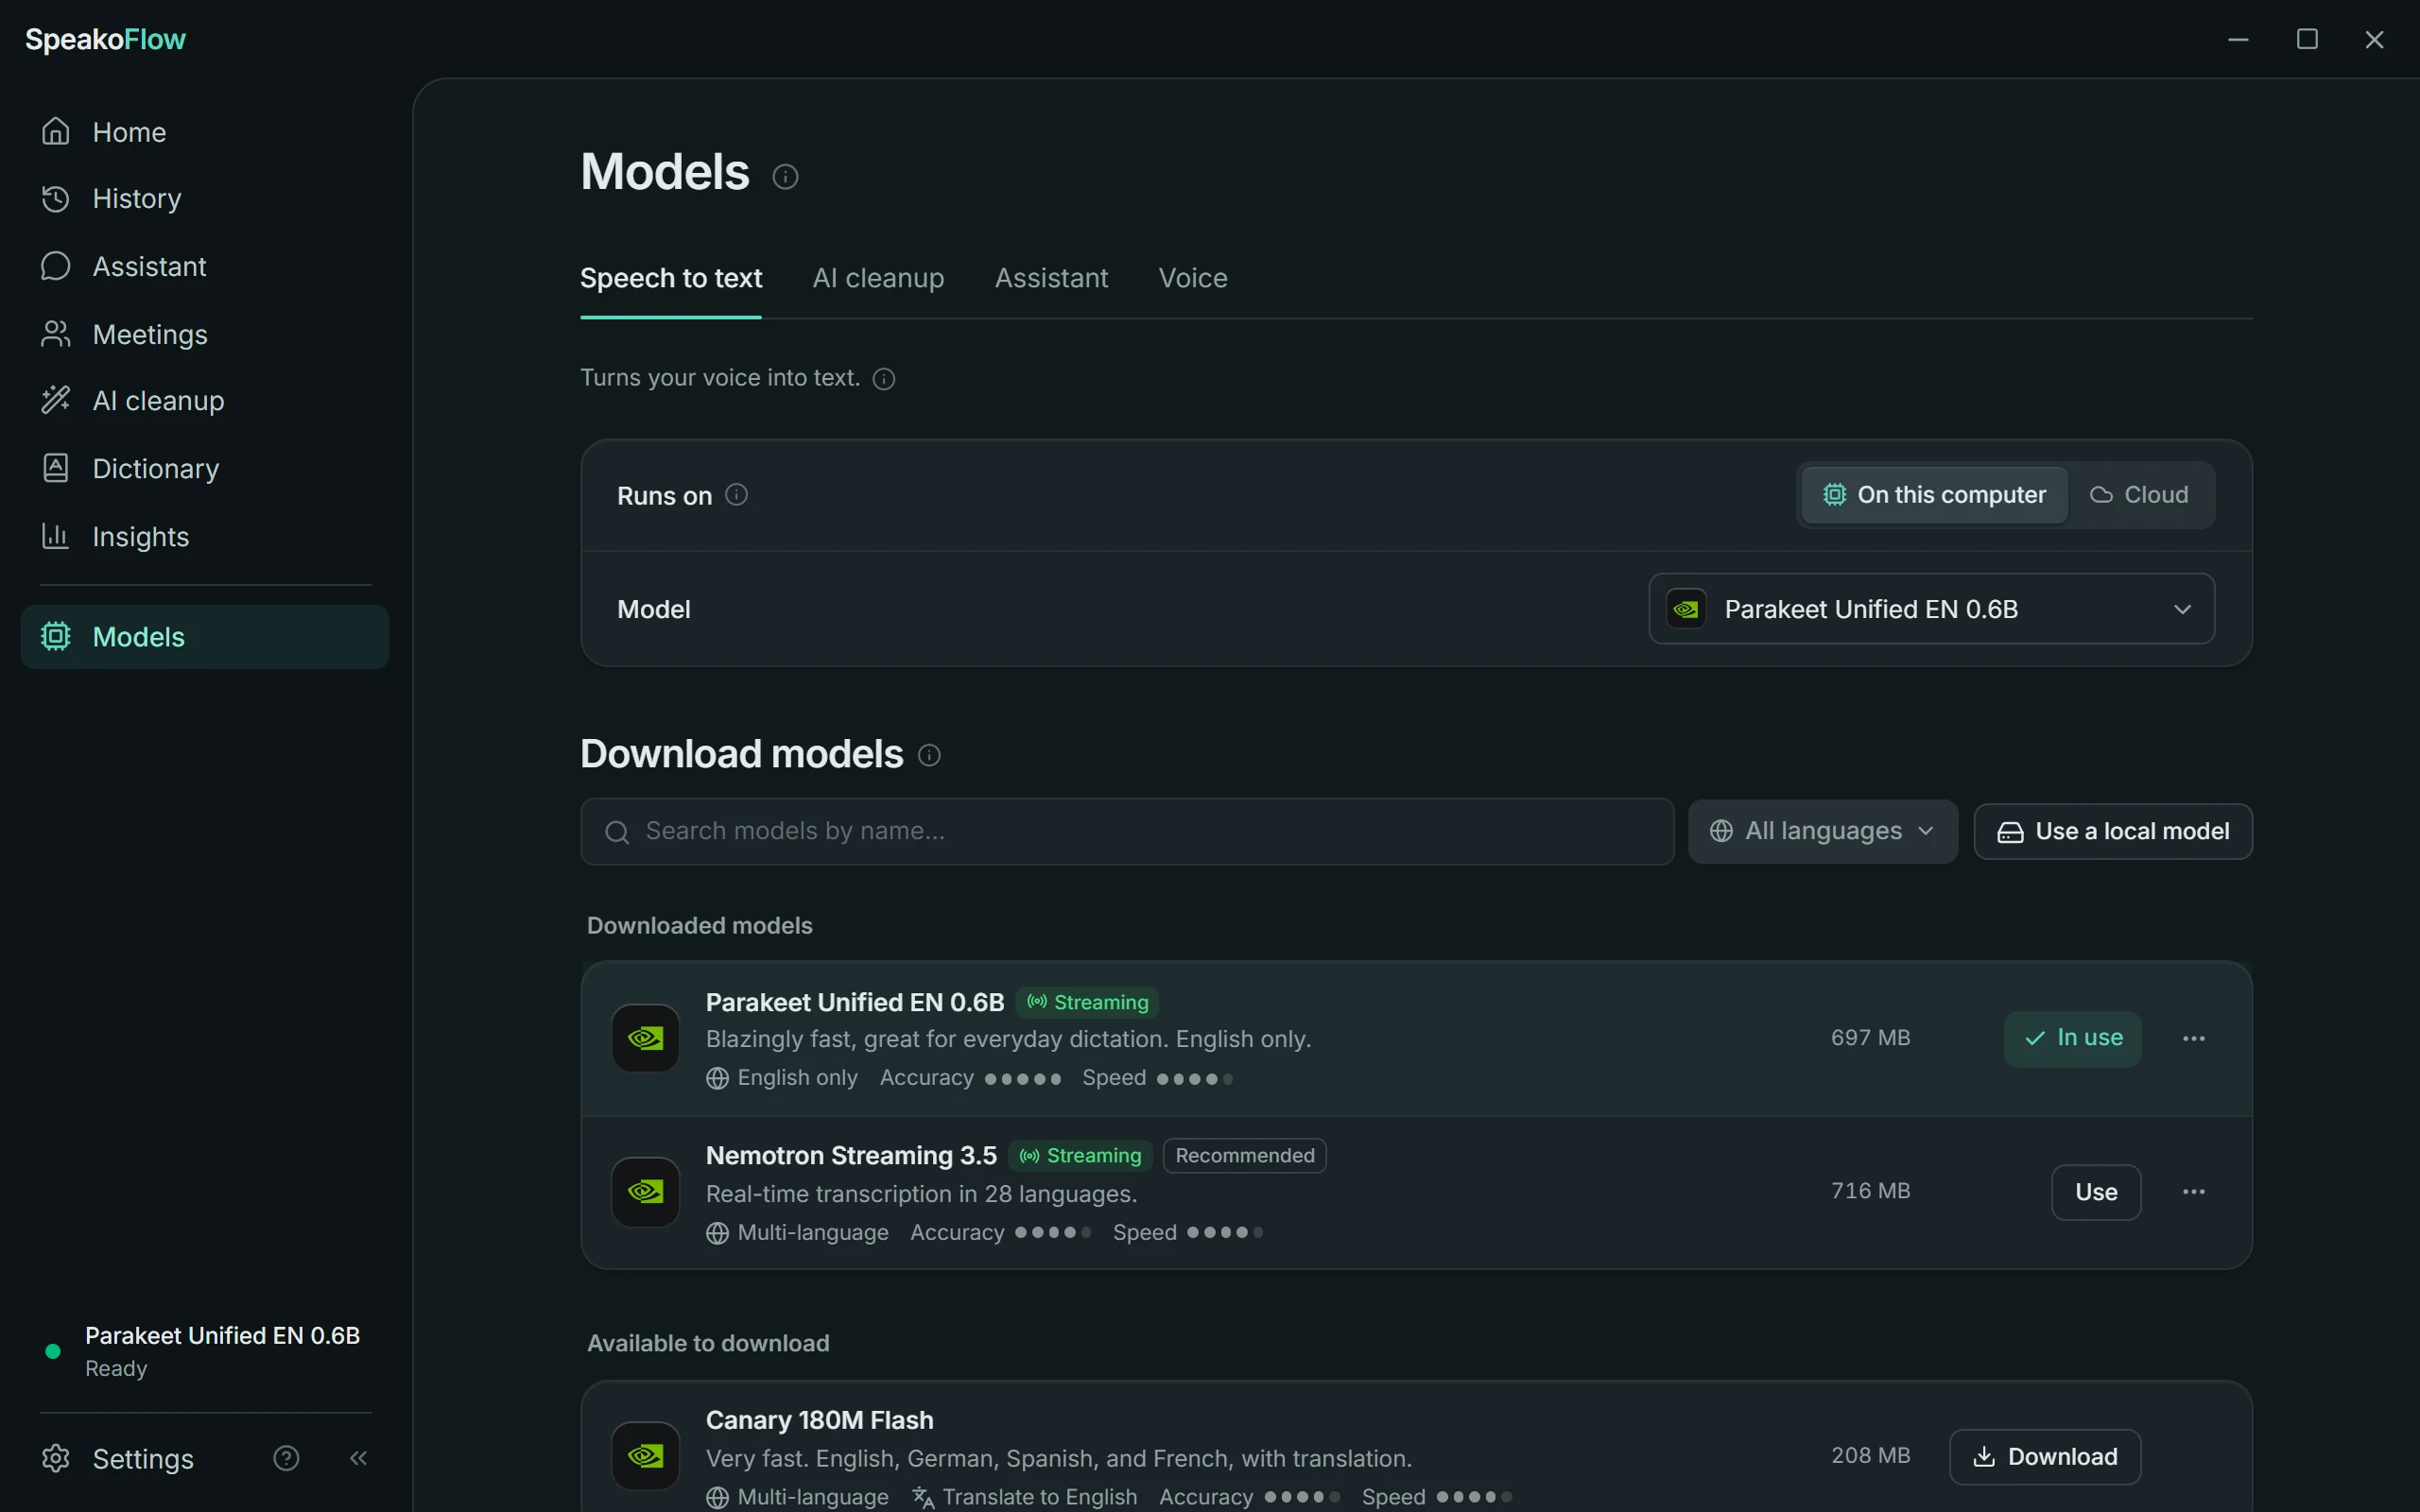Switch to the Assistant tab

[x=1051, y=279]
